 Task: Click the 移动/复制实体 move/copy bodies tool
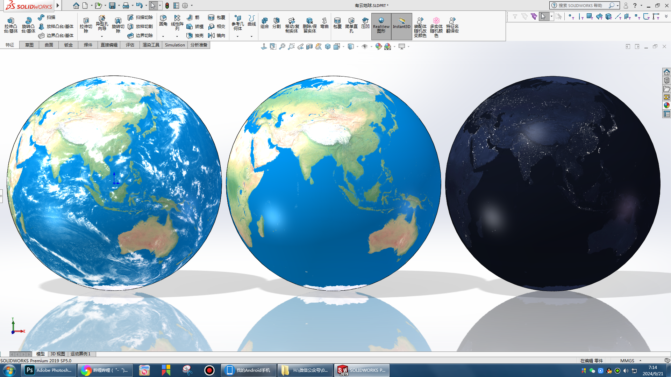pos(292,25)
